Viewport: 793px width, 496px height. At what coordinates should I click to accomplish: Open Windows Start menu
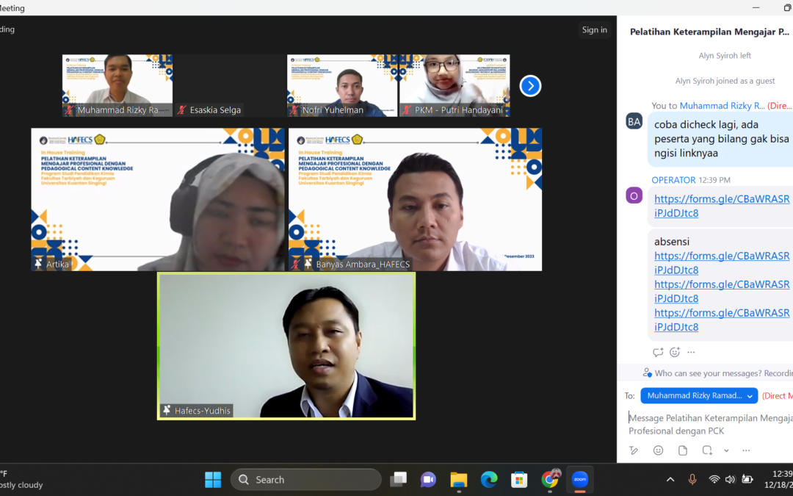[213, 479]
